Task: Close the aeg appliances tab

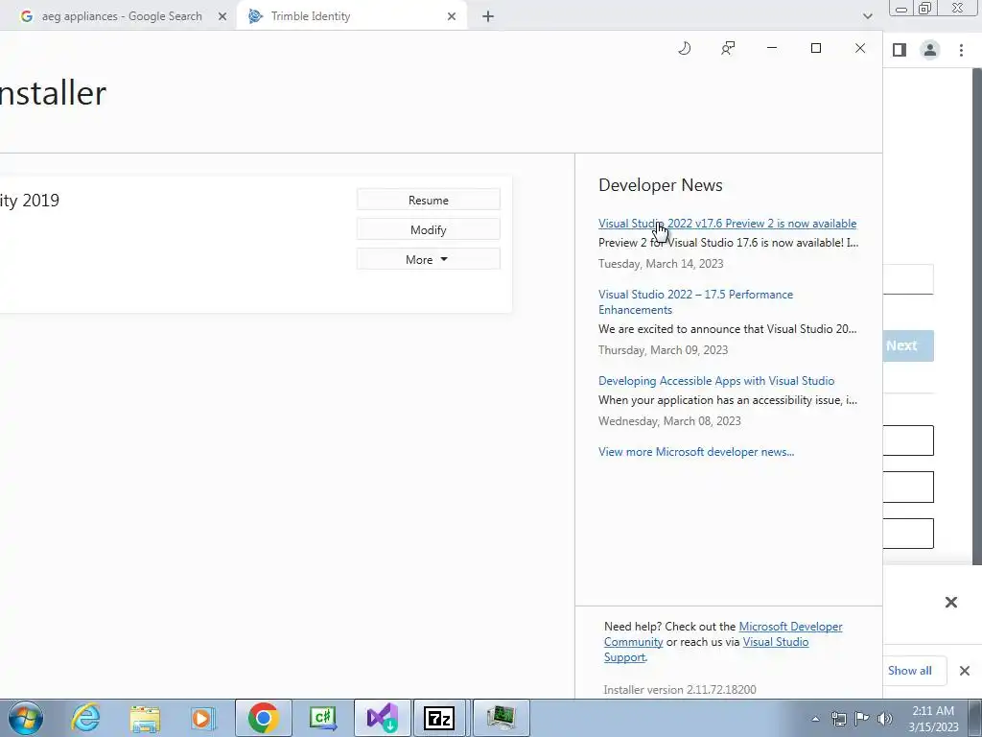Action: [x=222, y=17]
